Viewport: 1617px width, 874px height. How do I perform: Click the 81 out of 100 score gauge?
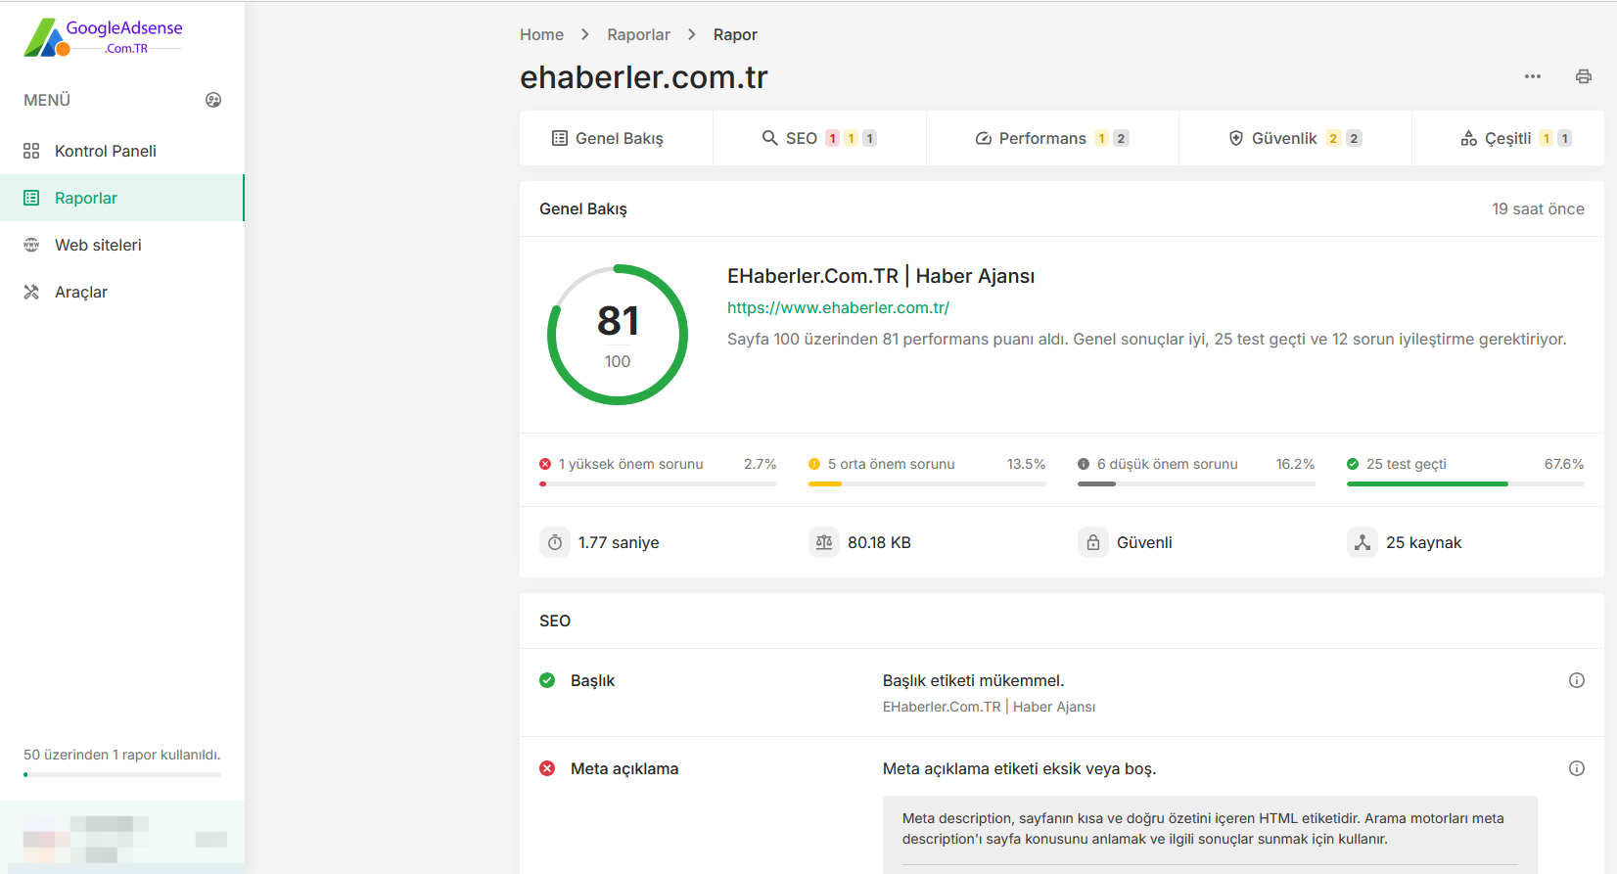point(618,335)
